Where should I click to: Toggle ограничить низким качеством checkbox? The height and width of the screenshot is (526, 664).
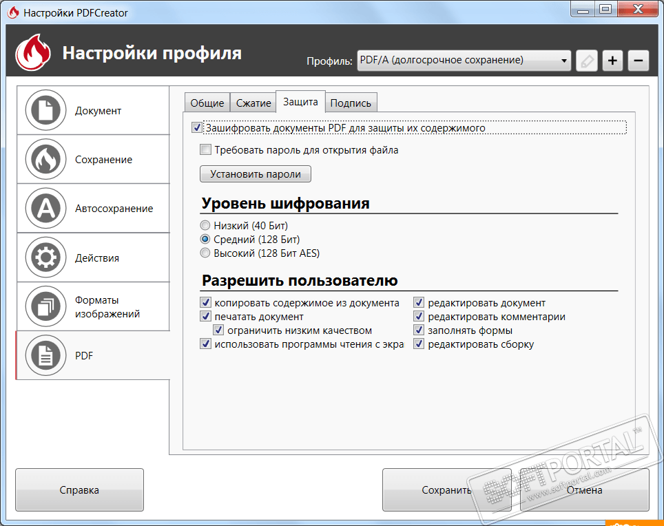point(218,330)
